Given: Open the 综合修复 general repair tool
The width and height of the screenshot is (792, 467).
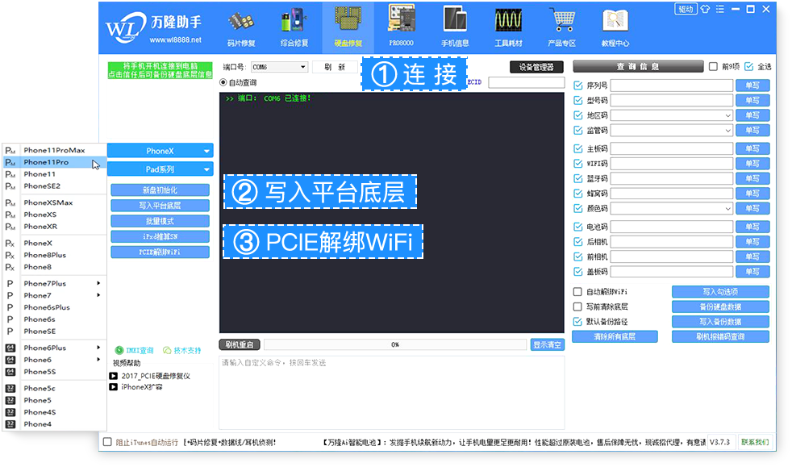Looking at the screenshot, I should pos(294,27).
